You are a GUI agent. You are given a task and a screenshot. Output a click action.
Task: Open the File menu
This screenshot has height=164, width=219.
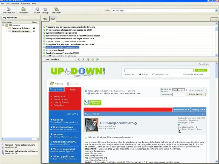coord(2,4)
